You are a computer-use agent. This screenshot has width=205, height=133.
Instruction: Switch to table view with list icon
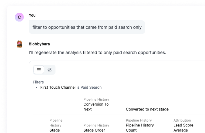pos(39,70)
